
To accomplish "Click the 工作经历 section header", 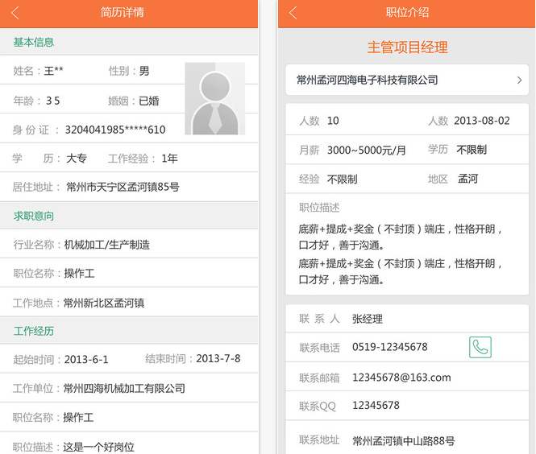I will coord(34,331).
